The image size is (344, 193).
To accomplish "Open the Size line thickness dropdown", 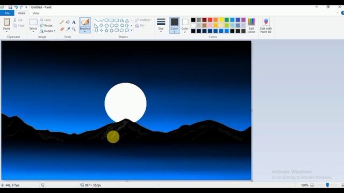I will [161, 25].
